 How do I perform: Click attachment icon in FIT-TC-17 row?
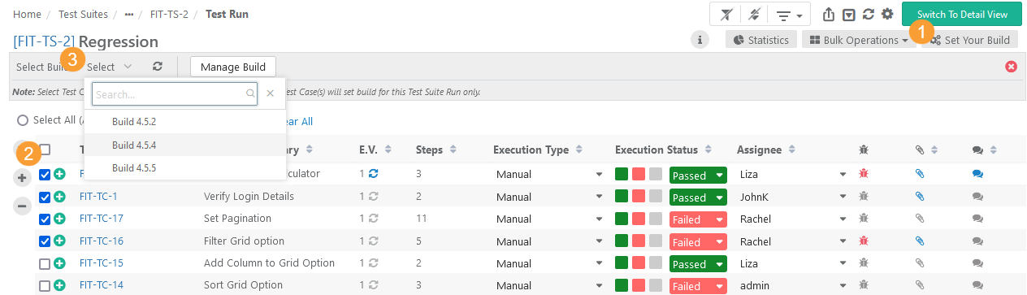pyautogui.click(x=920, y=219)
